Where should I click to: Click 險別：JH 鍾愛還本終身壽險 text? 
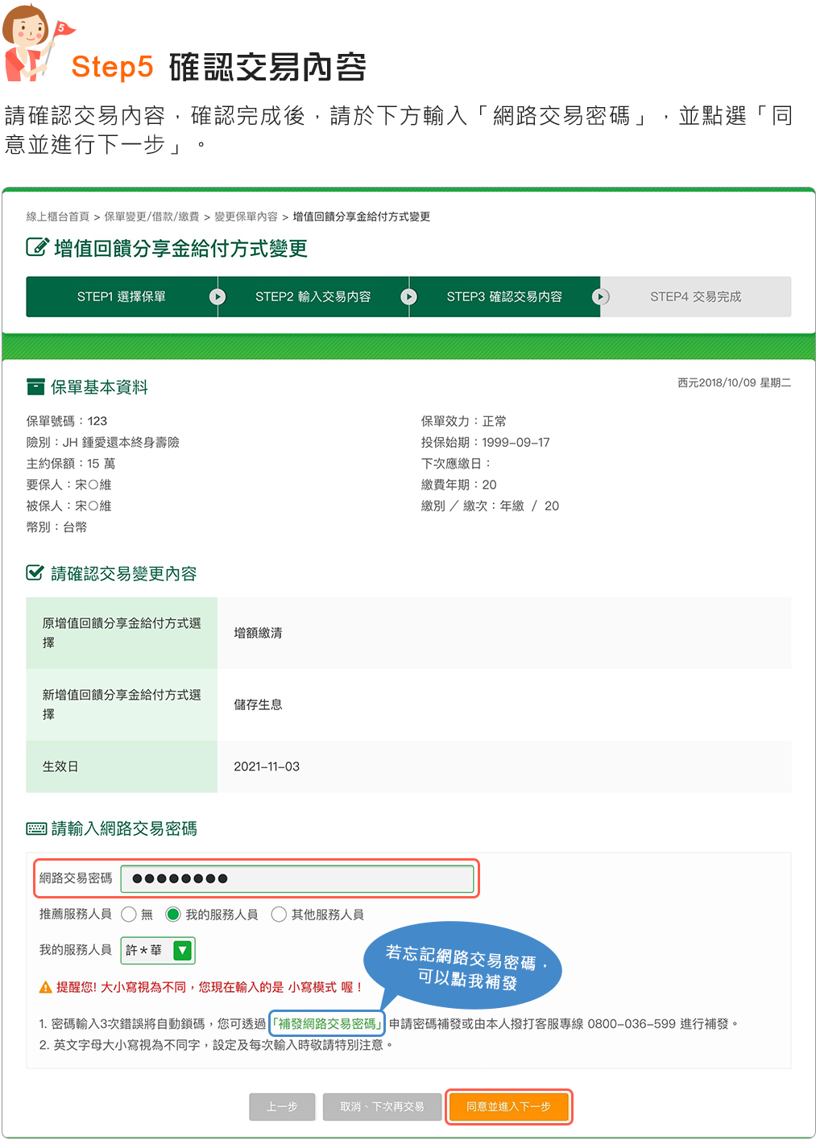pyautogui.click(x=103, y=442)
